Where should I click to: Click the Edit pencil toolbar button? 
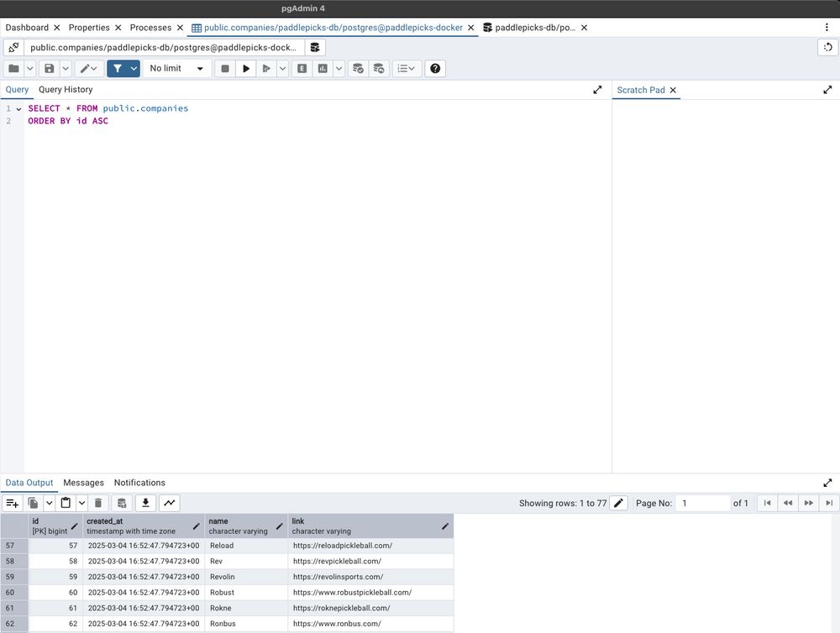click(x=89, y=69)
